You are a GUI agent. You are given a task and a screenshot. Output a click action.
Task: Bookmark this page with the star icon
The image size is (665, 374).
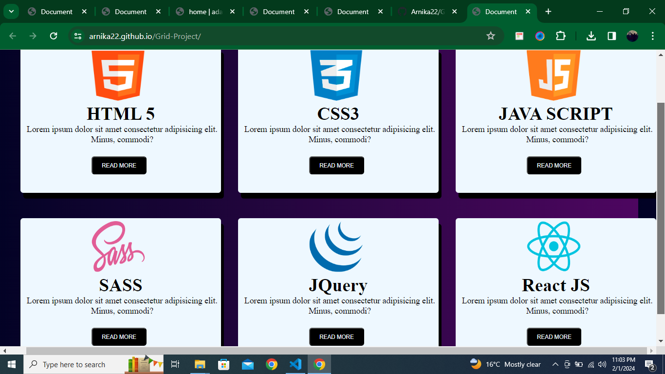click(491, 36)
